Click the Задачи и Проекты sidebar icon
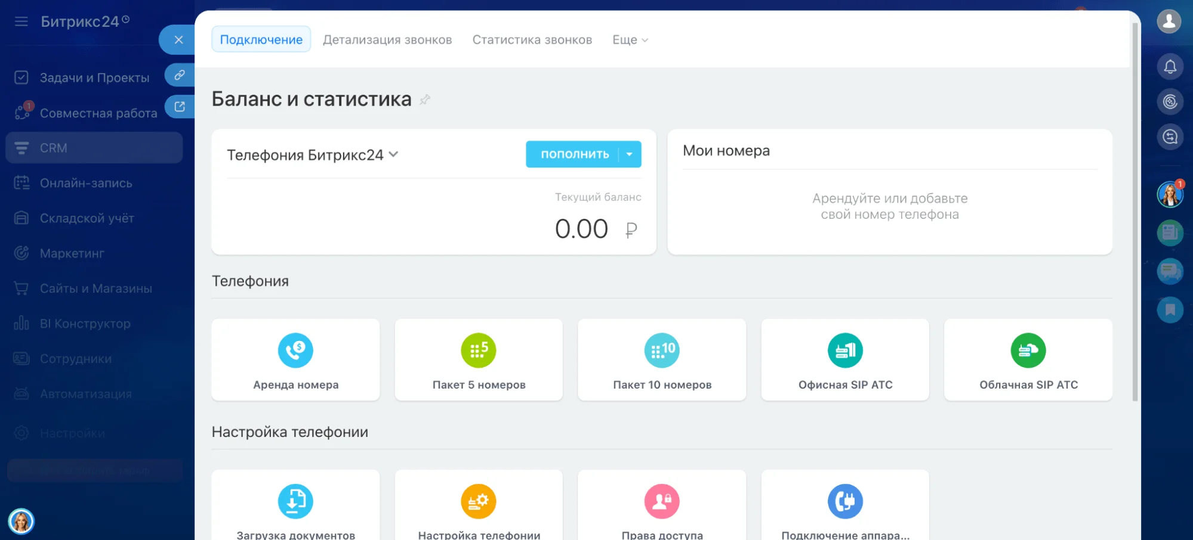This screenshot has height=540, width=1193. click(21, 77)
